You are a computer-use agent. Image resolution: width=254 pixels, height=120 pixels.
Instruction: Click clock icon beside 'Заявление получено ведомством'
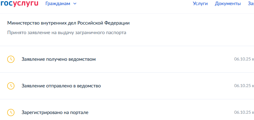(x=11, y=59)
